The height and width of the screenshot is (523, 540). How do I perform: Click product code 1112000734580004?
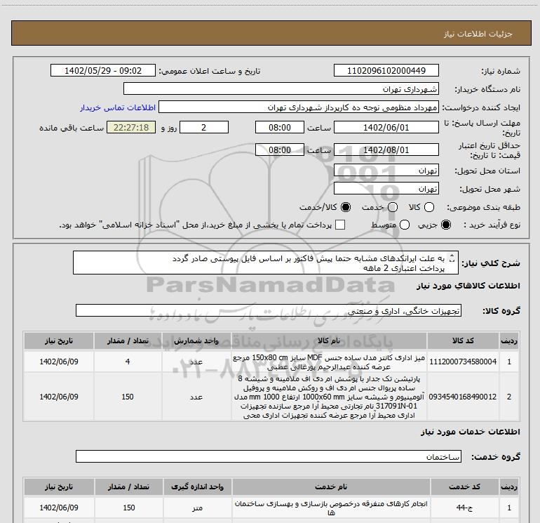[463, 362]
